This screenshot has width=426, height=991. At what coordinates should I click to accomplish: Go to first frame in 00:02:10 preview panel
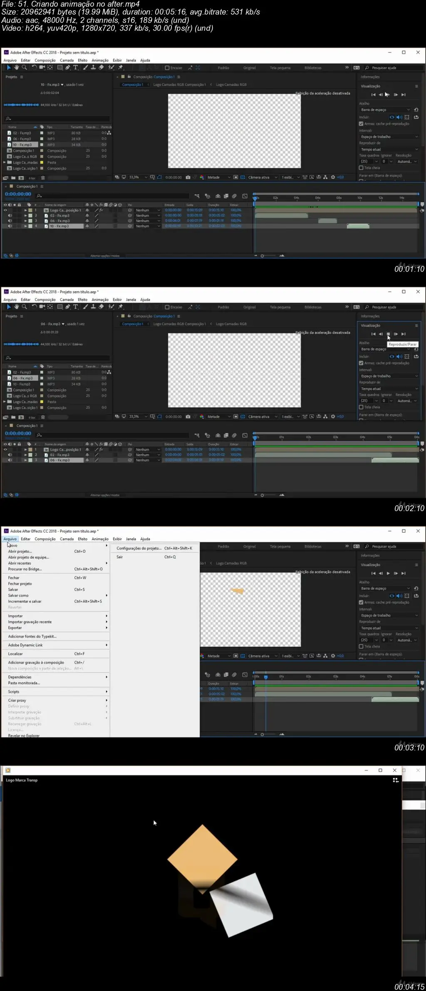click(x=373, y=334)
